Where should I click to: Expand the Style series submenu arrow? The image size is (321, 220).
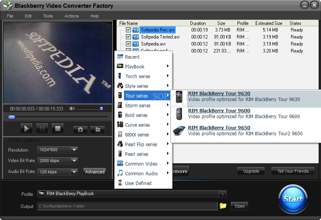(167, 86)
